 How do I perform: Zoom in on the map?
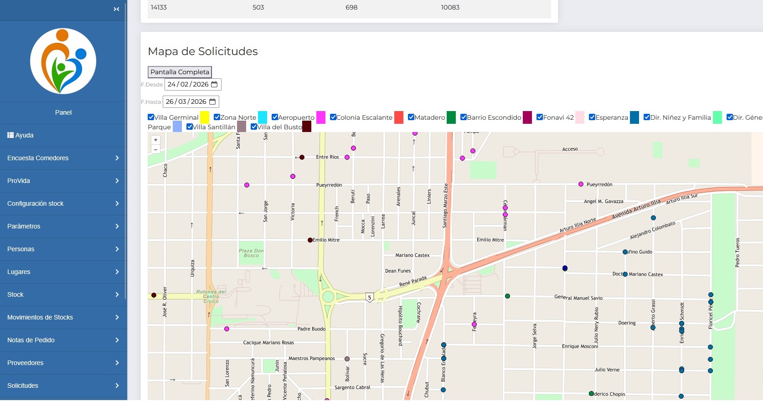click(156, 140)
